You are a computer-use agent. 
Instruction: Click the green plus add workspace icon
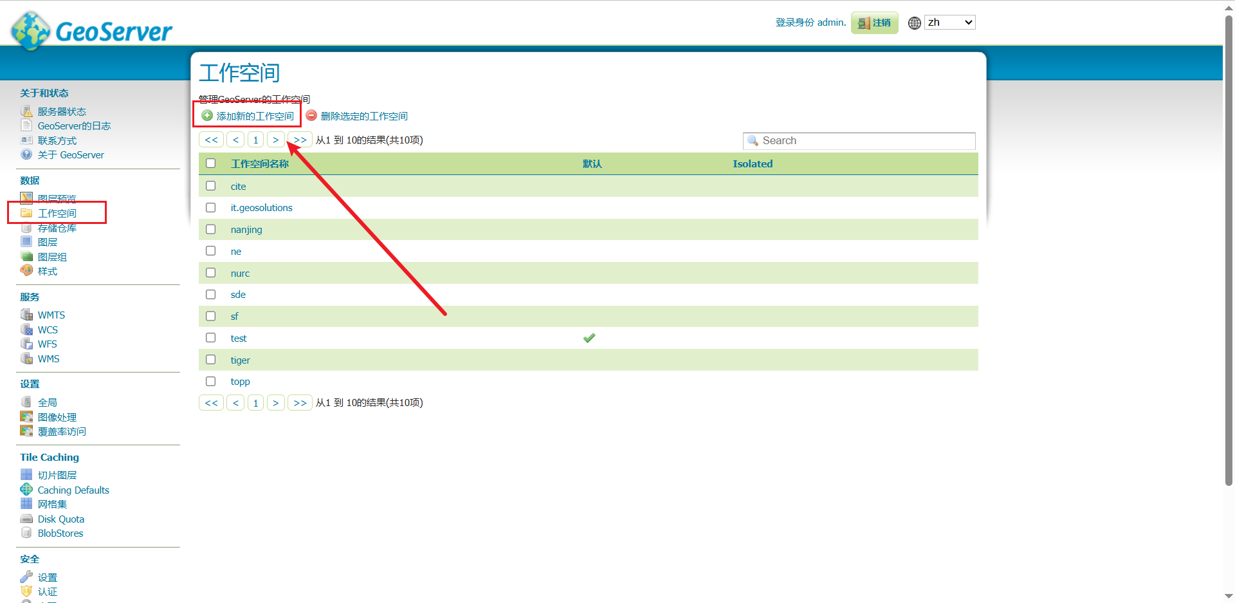(x=207, y=116)
